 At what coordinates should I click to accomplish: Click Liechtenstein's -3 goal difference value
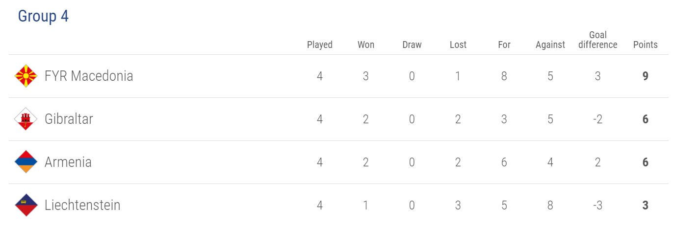(598, 205)
